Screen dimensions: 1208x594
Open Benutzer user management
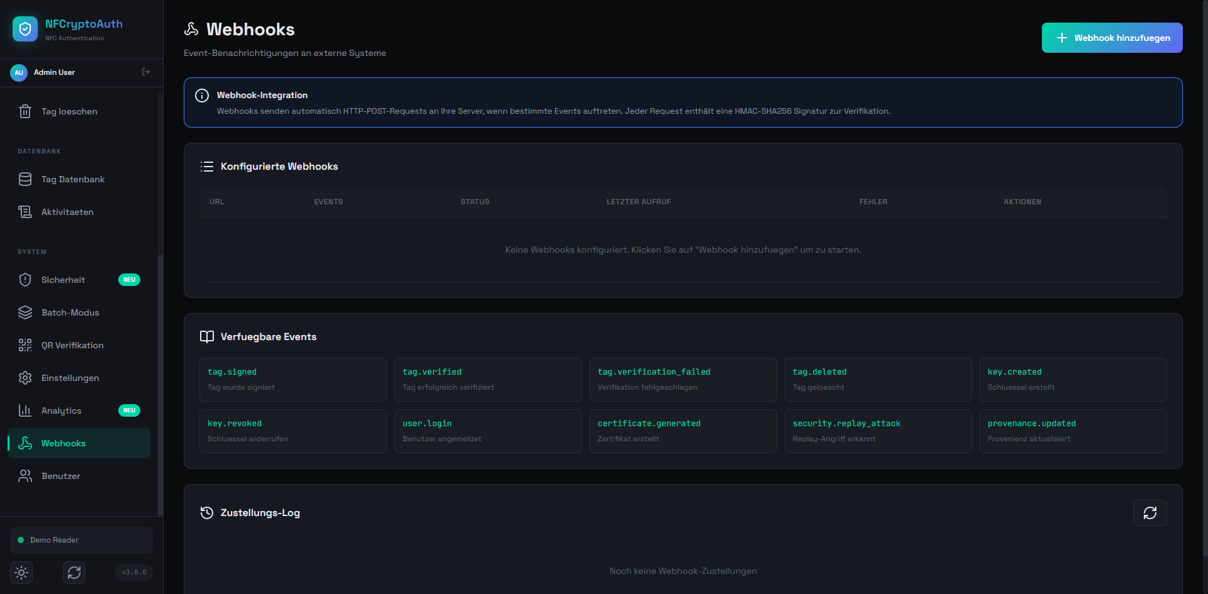pyautogui.click(x=61, y=476)
